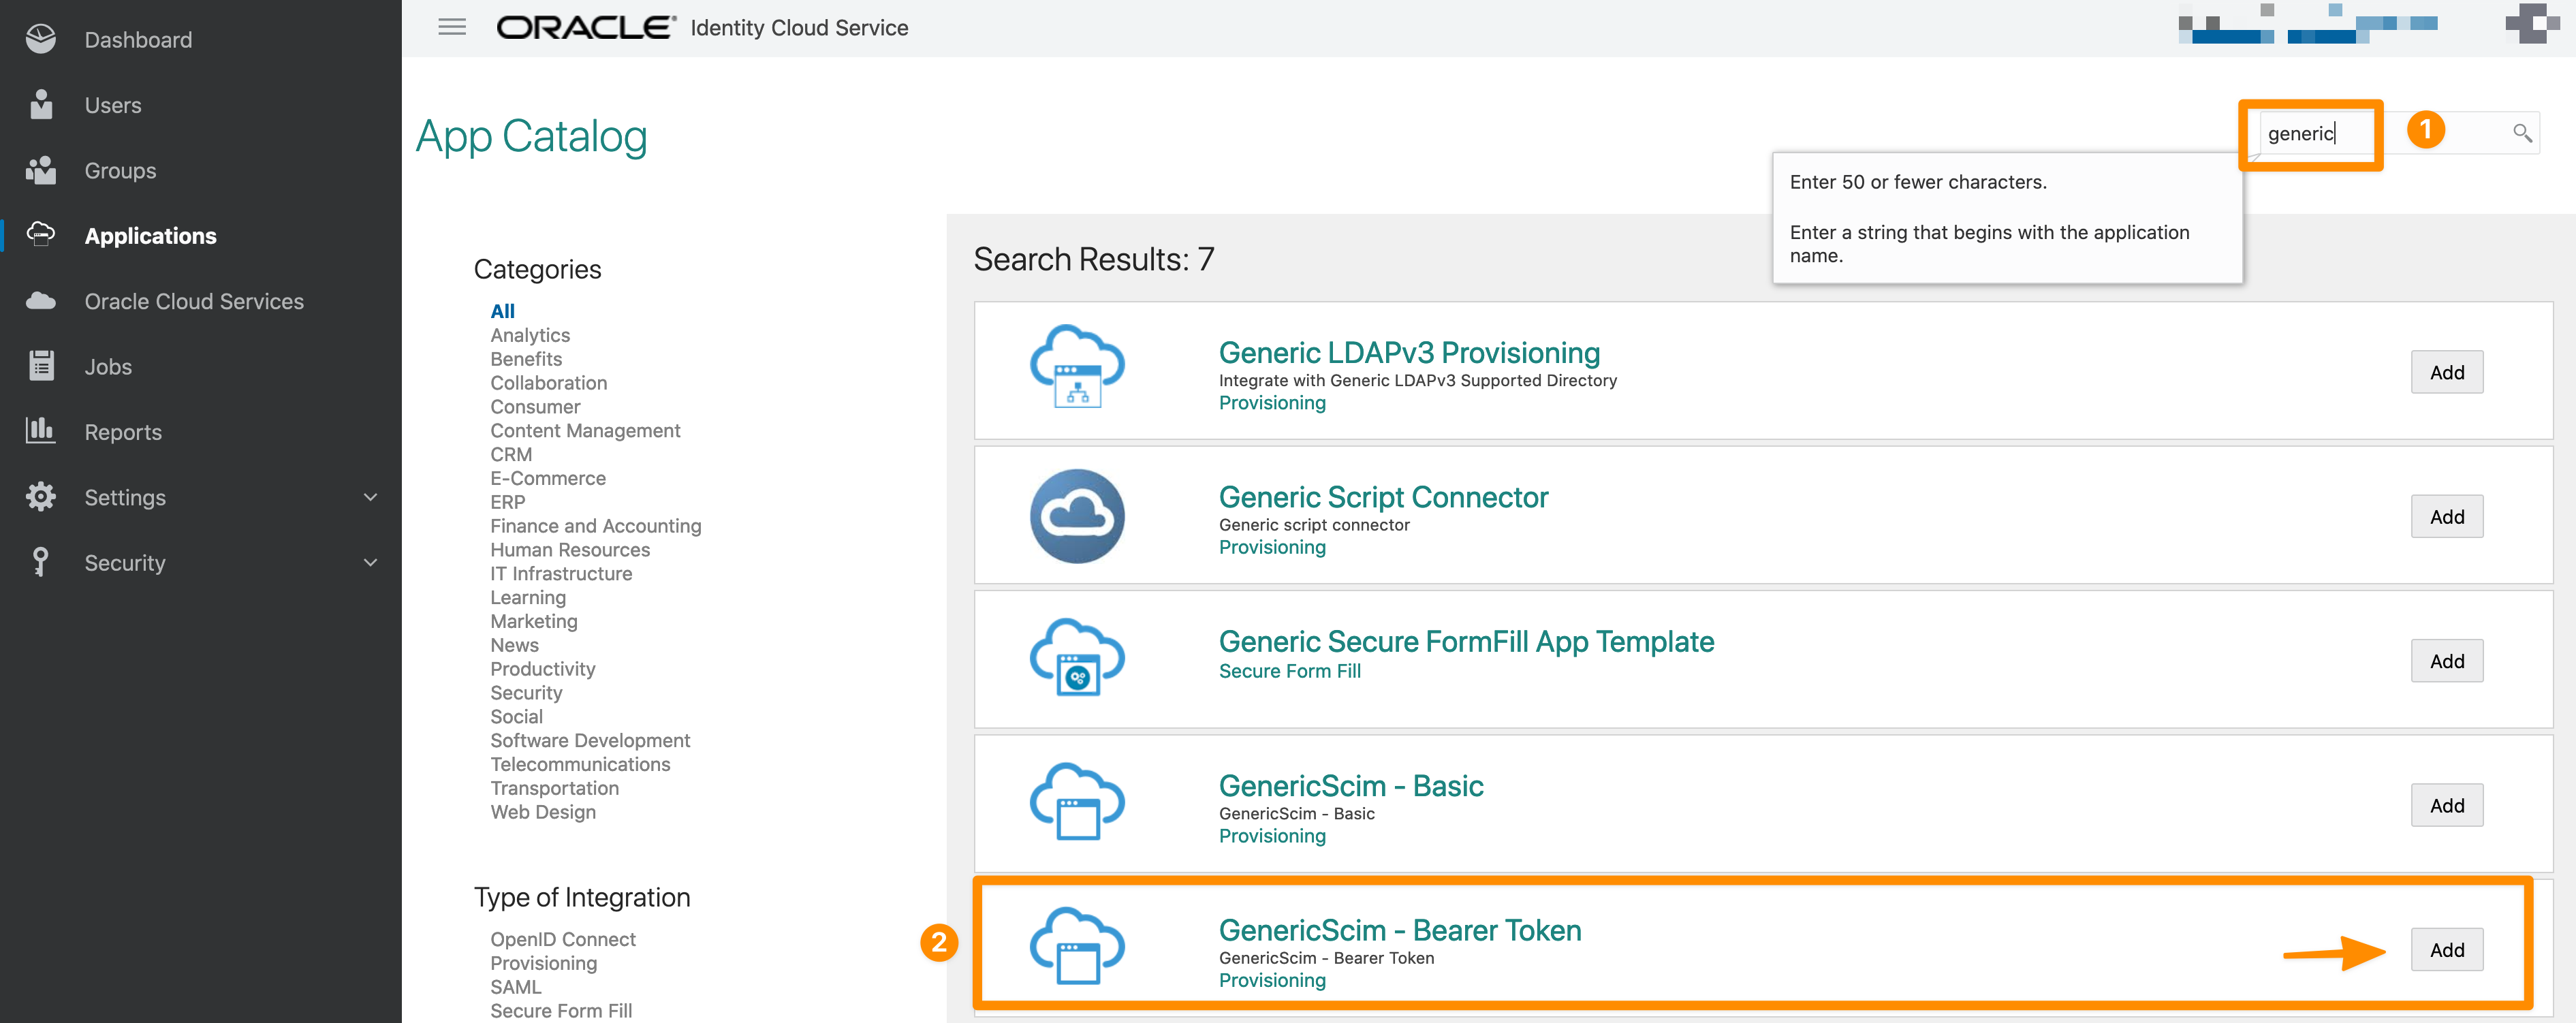Open the Dashboard icon in sidebar
The image size is (2576, 1023).
[x=41, y=39]
